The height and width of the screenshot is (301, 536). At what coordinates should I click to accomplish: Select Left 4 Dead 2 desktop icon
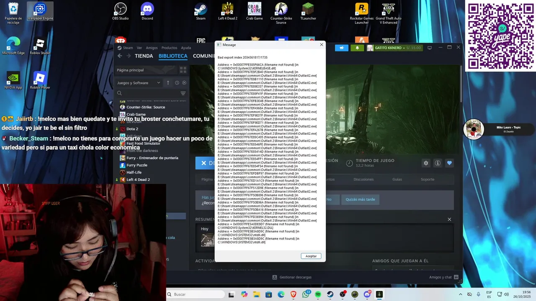(x=228, y=11)
